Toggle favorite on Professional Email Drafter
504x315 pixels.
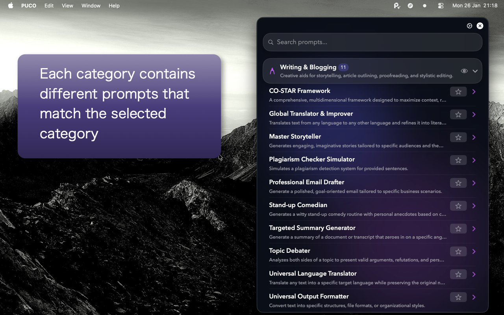coord(458,183)
